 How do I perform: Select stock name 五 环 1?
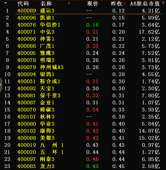tap(52, 152)
